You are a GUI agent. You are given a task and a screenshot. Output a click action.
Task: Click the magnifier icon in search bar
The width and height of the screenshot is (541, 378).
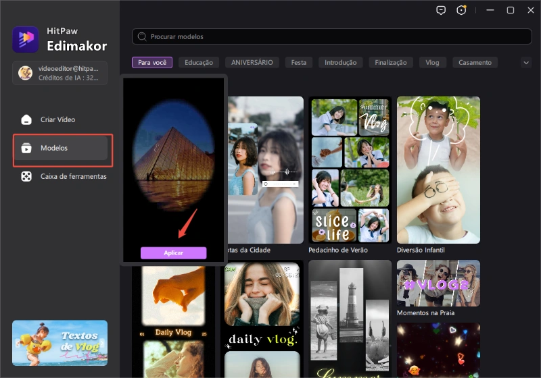point(142,36)
